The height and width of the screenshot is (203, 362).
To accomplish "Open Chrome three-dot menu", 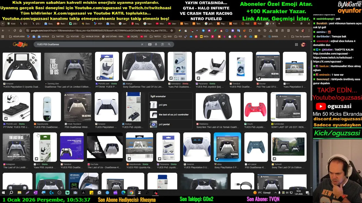I will coord(309,30).
